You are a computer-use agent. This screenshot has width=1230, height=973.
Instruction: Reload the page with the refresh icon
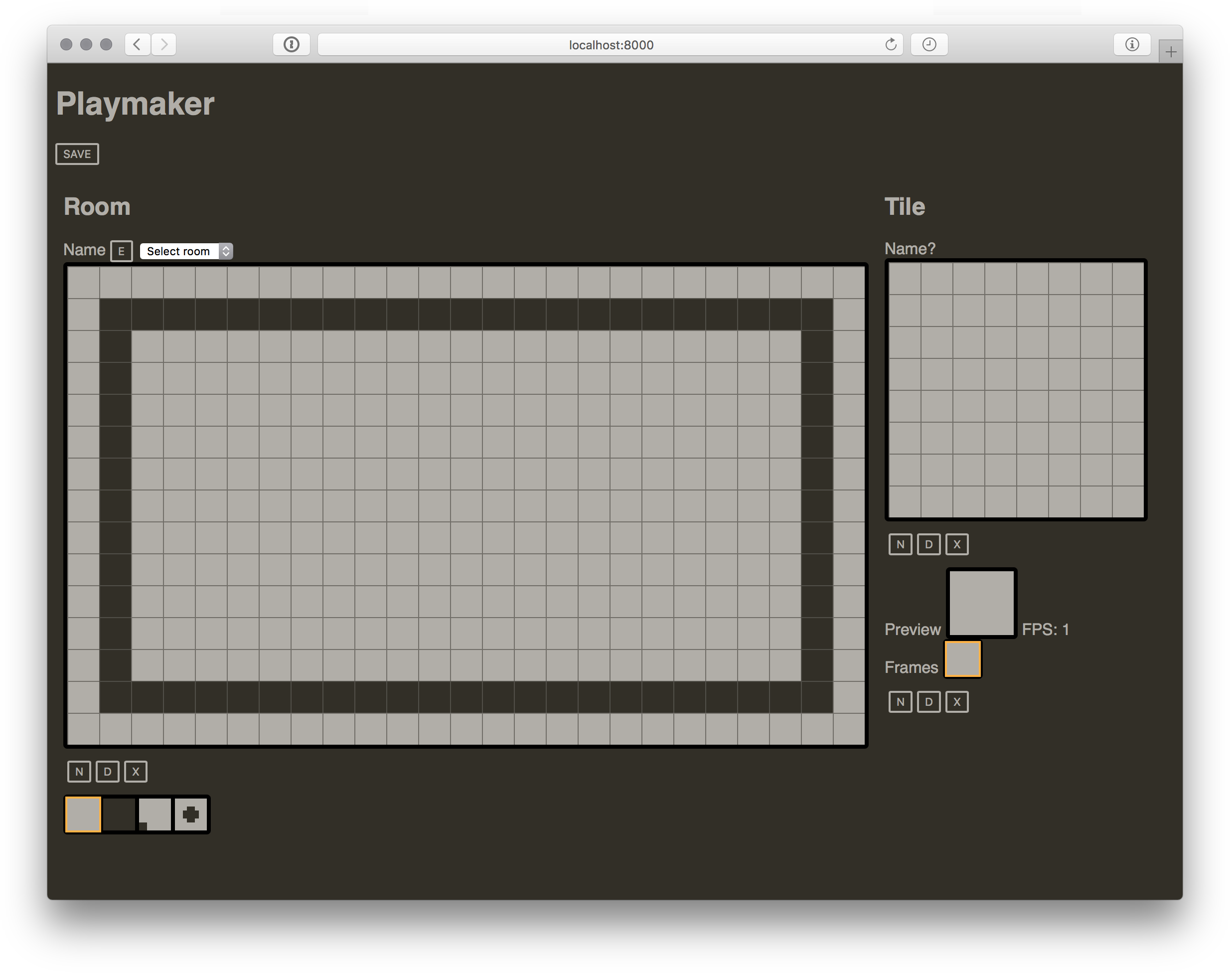tap(891, 44)
